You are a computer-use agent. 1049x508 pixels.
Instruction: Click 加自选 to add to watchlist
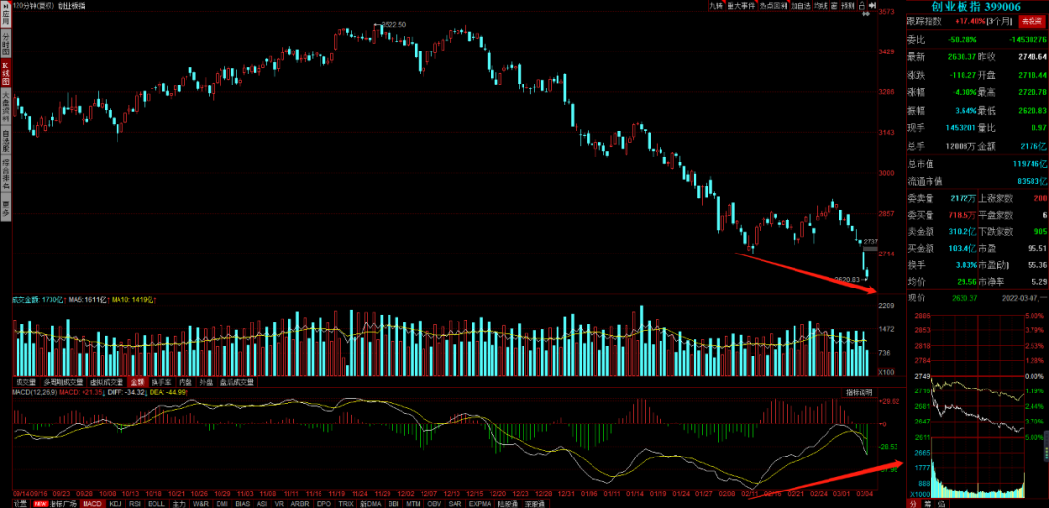[800, 6]
